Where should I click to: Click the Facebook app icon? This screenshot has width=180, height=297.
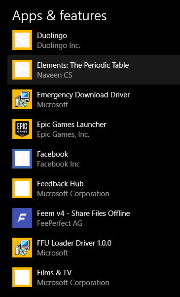[22, 159]
